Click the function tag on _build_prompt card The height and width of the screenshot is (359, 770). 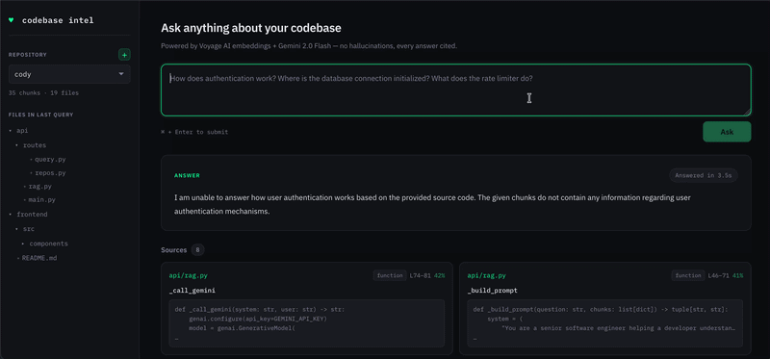coord(688,275)
